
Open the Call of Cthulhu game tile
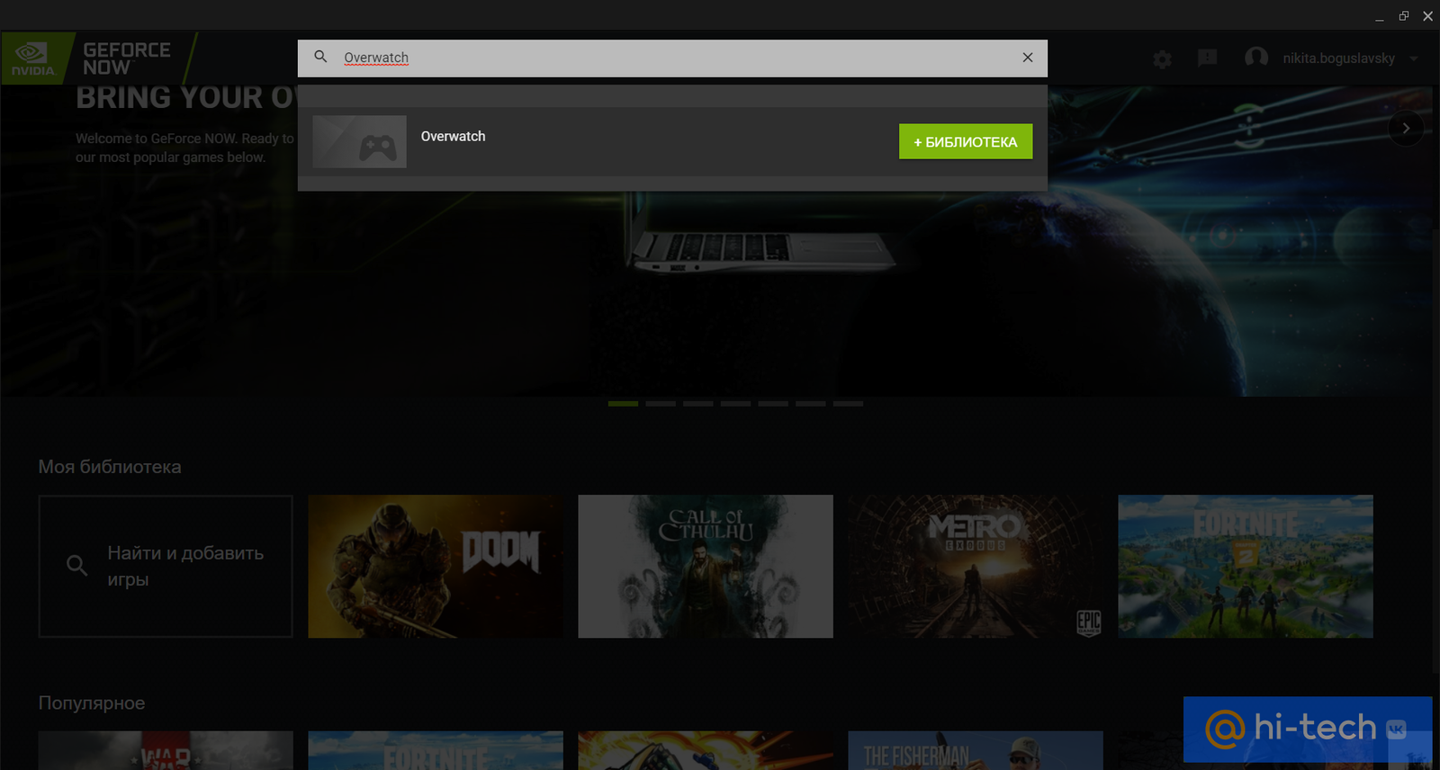click(706, 566)
